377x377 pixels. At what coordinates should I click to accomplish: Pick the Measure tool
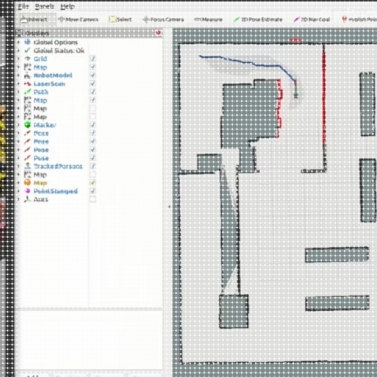click(x=208, y=20)
